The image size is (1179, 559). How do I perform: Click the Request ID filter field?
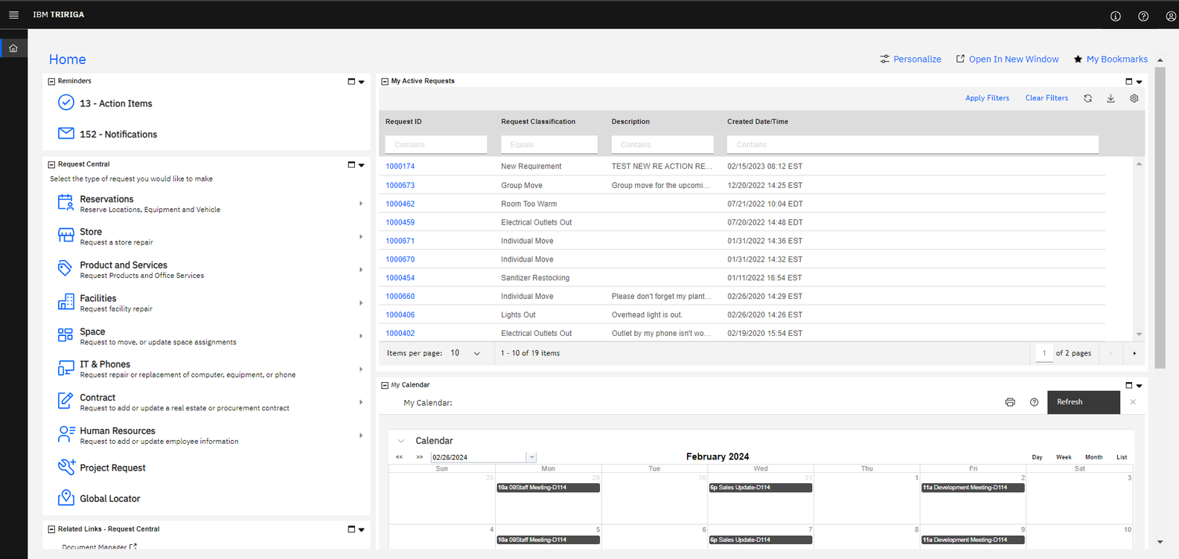(435, 145)
